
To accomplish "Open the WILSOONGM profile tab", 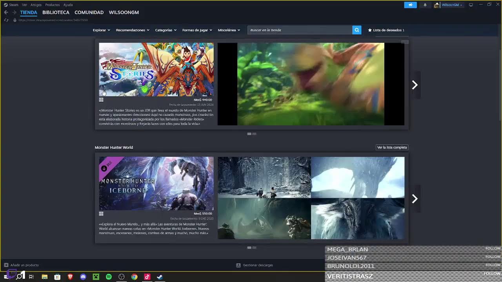I will pyautogui.click(x=124, y=13).
